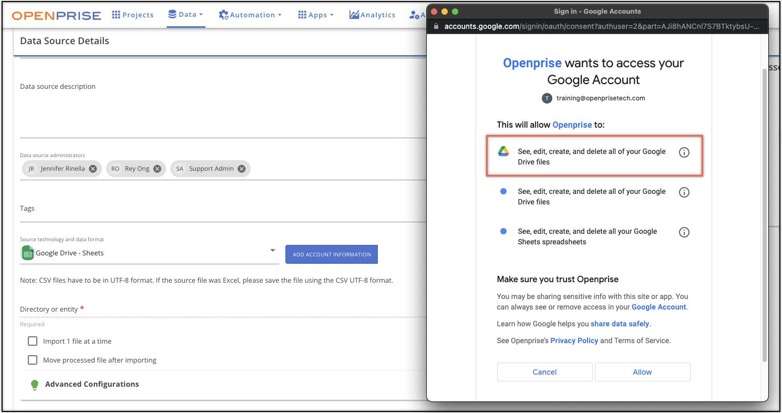Click the Analytics chart icon

click(x=354, y=15)
